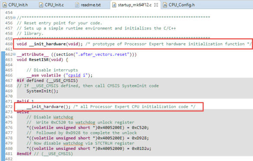This screenshot has width=253, height=161.
Task: Click the CPU_Init.c source file icon
Action: pos(41,5)
